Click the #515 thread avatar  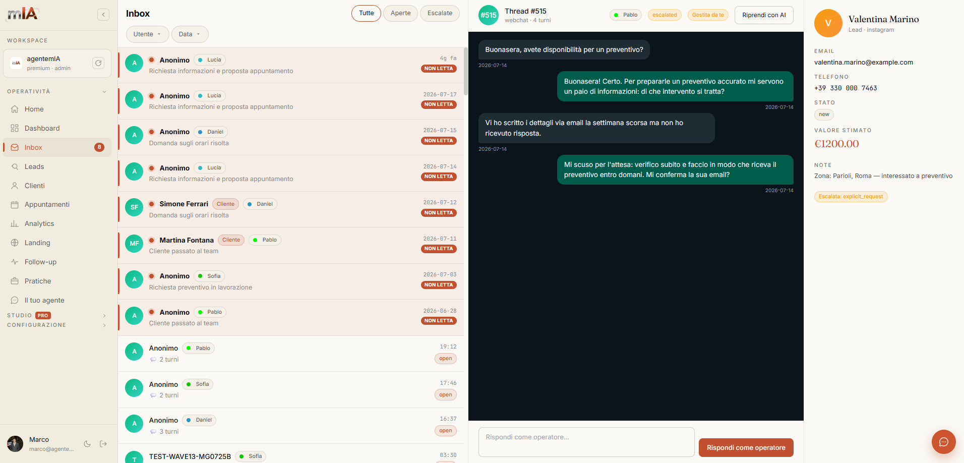[488, 15]
